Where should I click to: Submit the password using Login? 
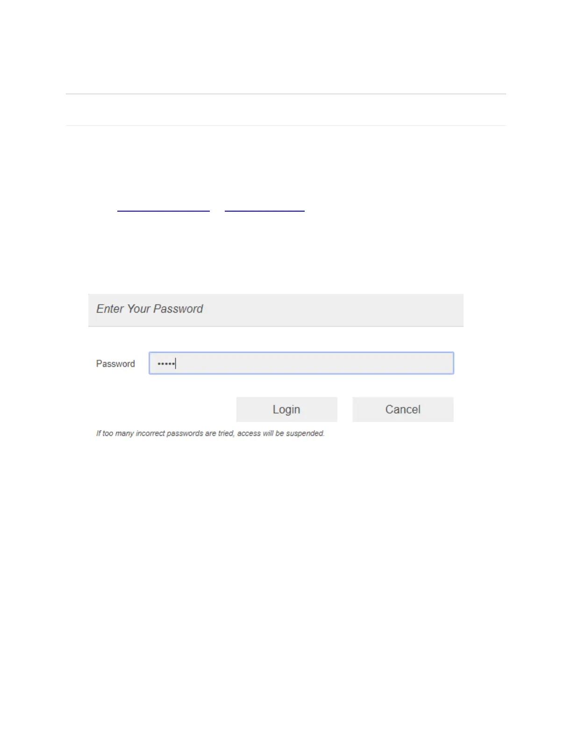click(286, 409)
